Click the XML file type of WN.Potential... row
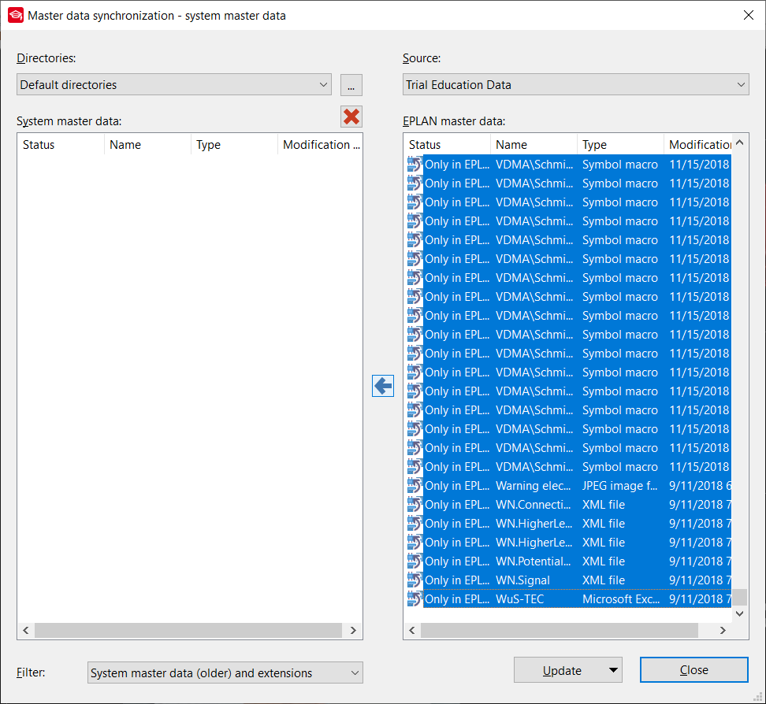Screen dimensions: 766x704 coord(620,561)
